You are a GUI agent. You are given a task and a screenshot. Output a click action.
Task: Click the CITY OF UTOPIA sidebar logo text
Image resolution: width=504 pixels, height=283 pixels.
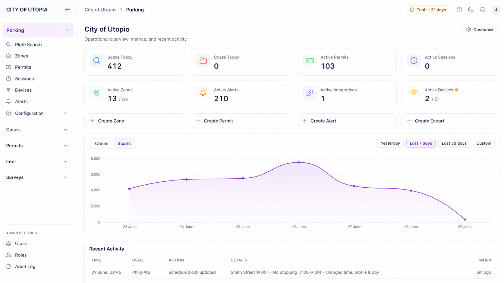(27, 10)
